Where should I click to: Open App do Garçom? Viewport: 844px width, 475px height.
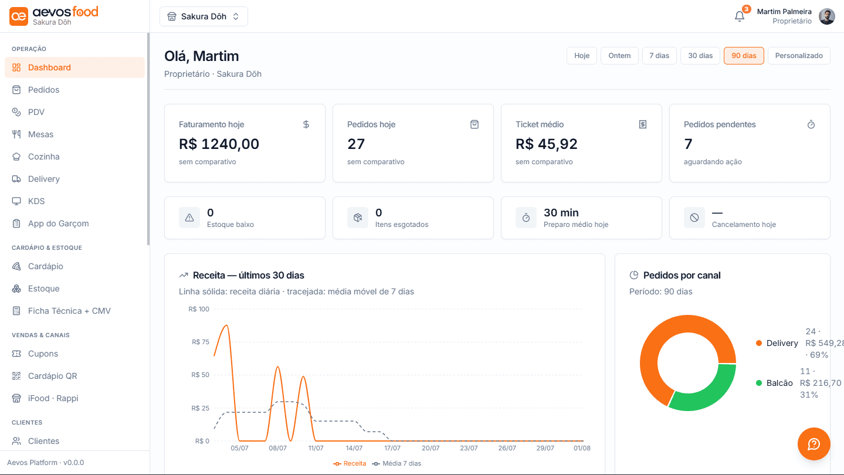pyautogui.click(x=74, y=223)
